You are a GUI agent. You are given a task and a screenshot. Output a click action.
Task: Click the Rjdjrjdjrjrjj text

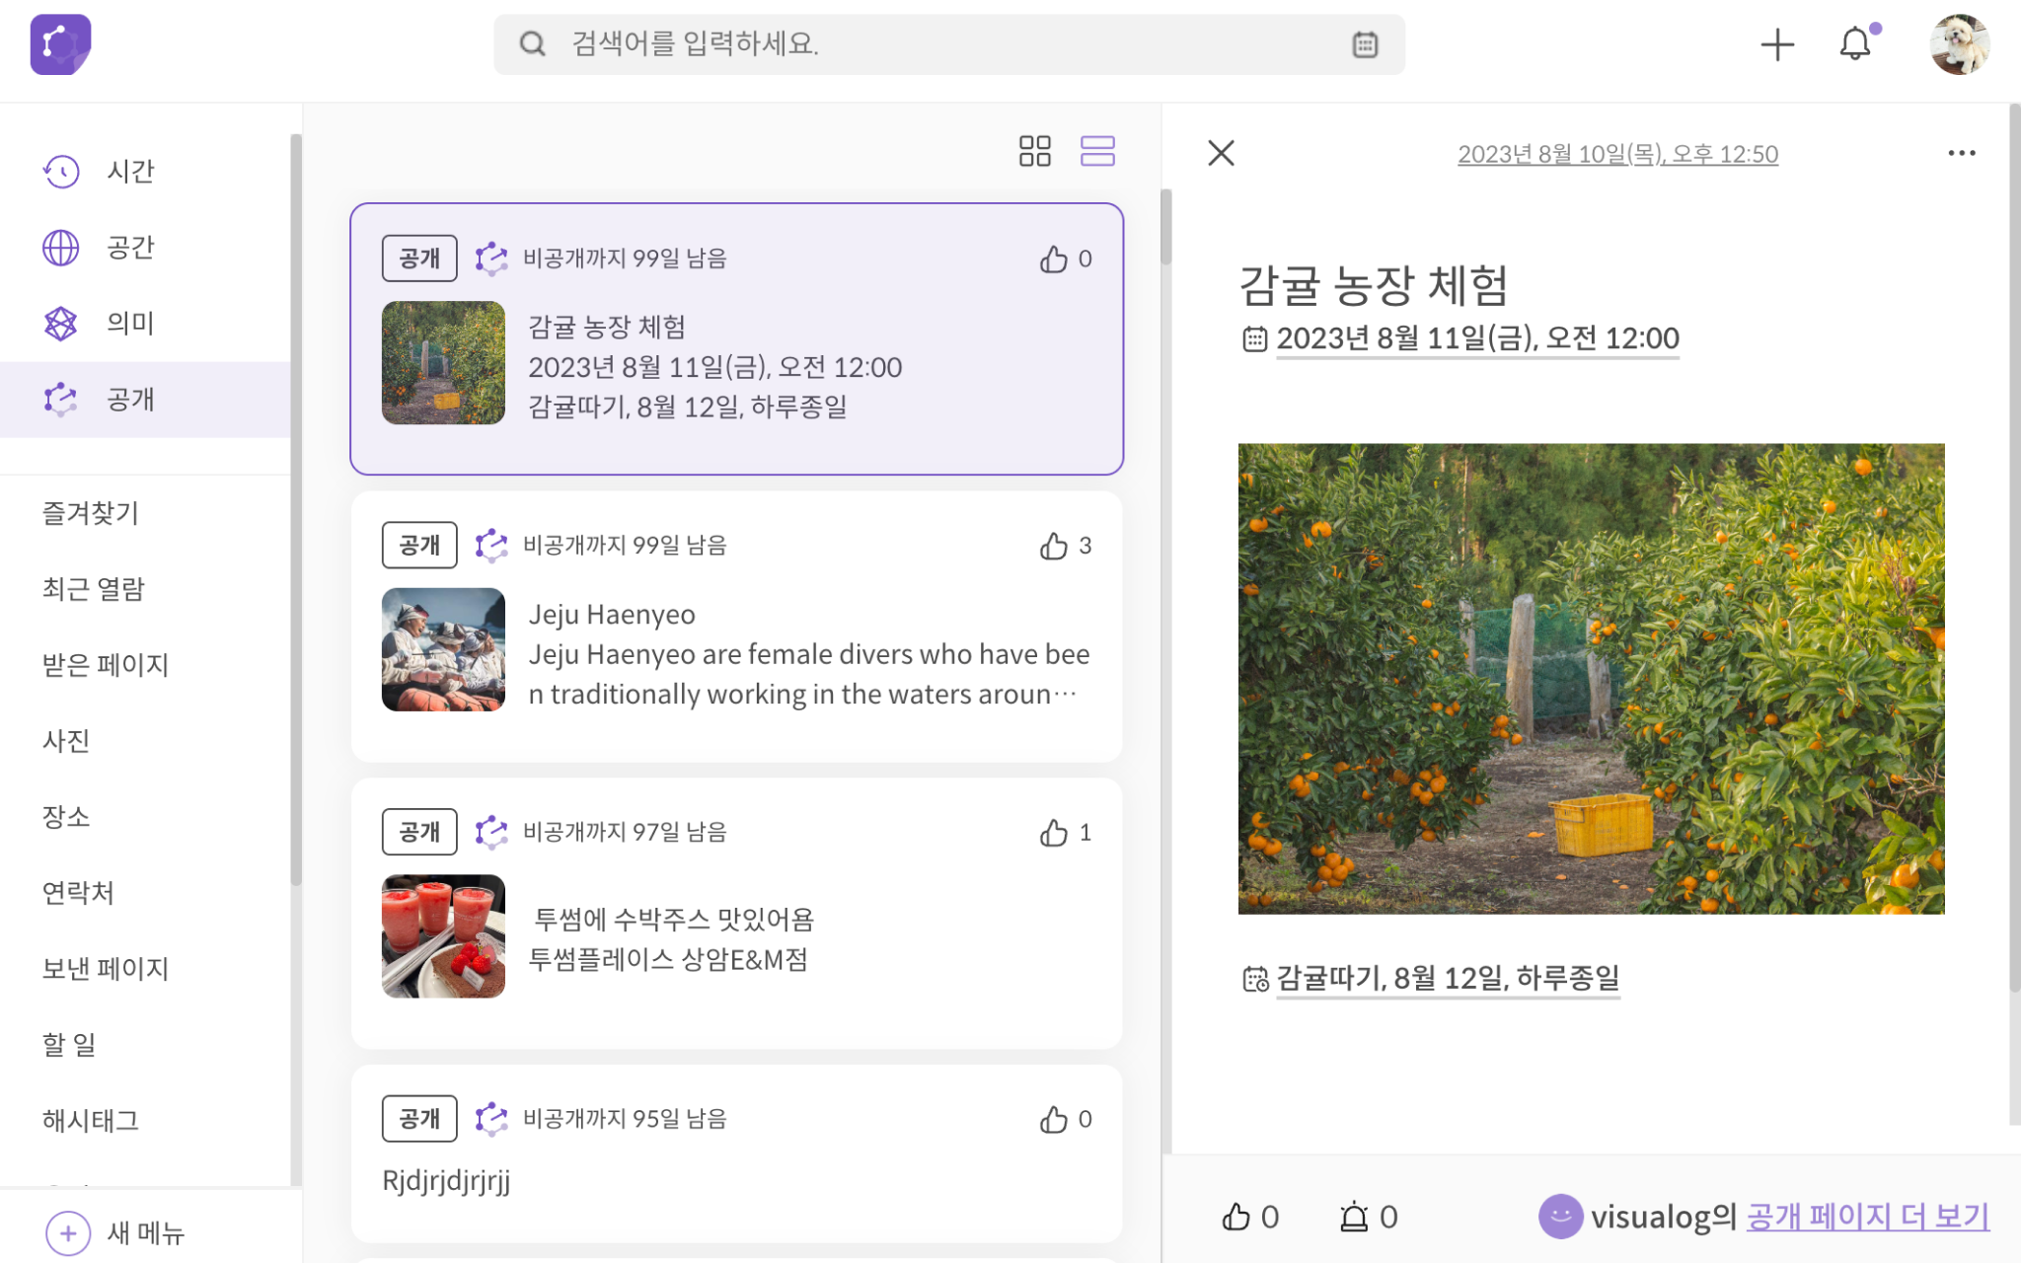pyautogui.click(x=446, y=1181)
